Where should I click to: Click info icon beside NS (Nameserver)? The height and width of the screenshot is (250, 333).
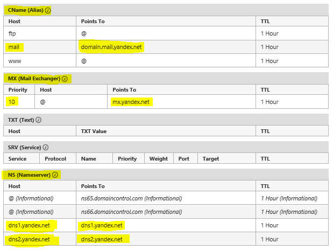[55, 175]
